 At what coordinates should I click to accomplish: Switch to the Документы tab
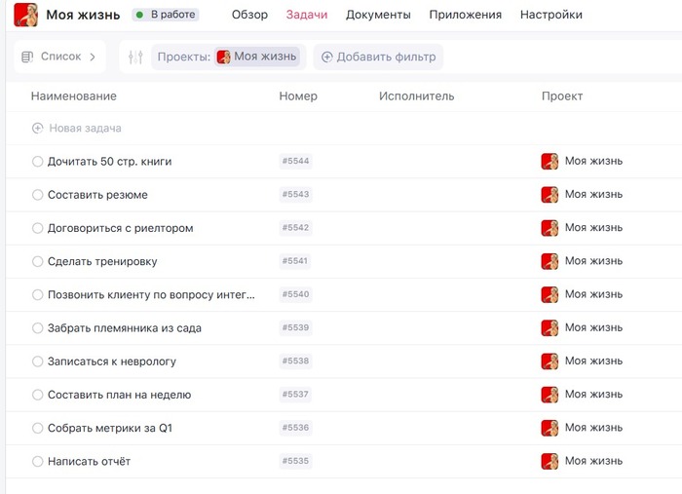coord(378,15)
